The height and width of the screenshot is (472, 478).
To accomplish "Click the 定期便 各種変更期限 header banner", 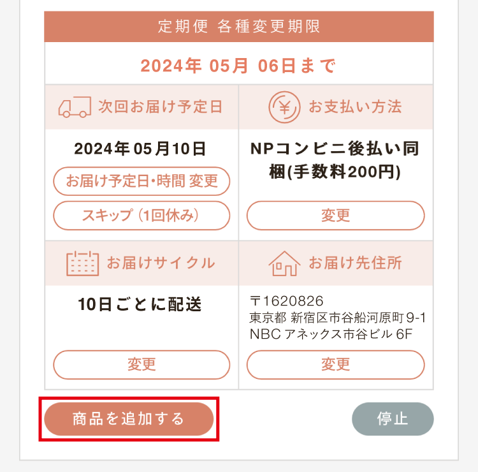I will [239, 27].
